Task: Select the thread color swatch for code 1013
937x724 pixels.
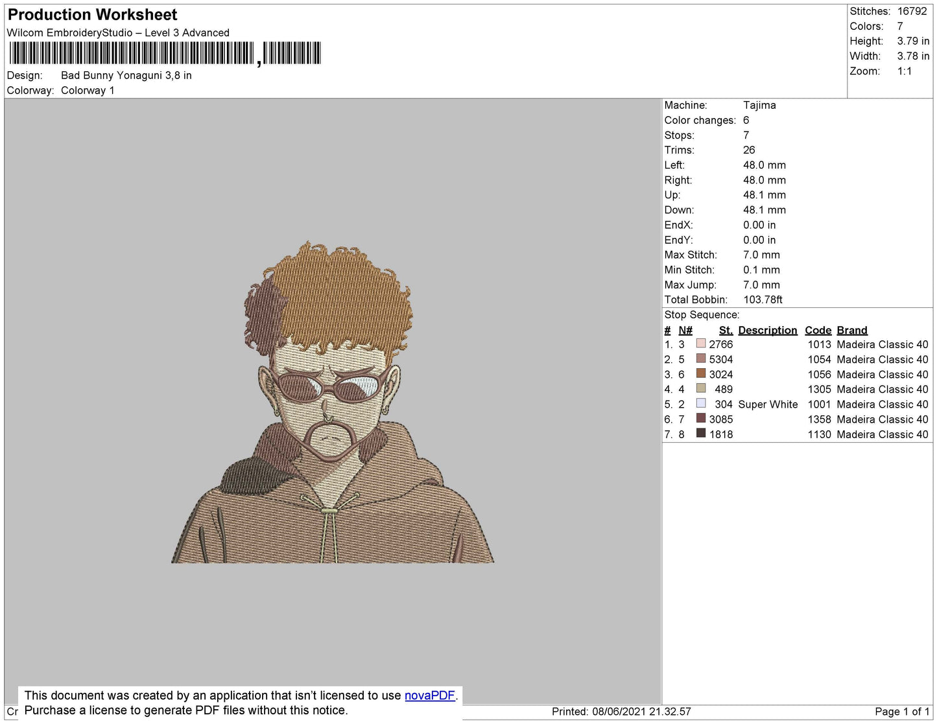Action: [701, 343]
